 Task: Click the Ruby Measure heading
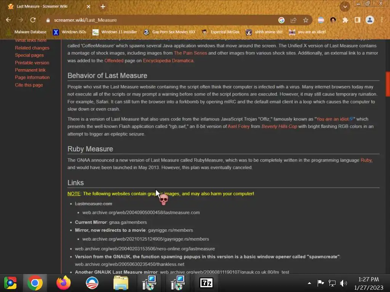pyautogui.click(x=90, y=149)
